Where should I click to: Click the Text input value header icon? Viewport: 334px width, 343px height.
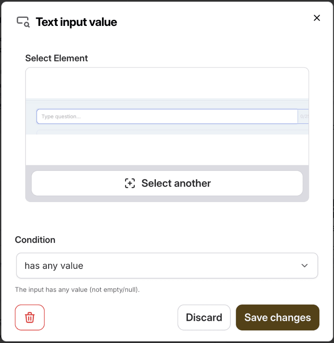click(x=23, y=21)
